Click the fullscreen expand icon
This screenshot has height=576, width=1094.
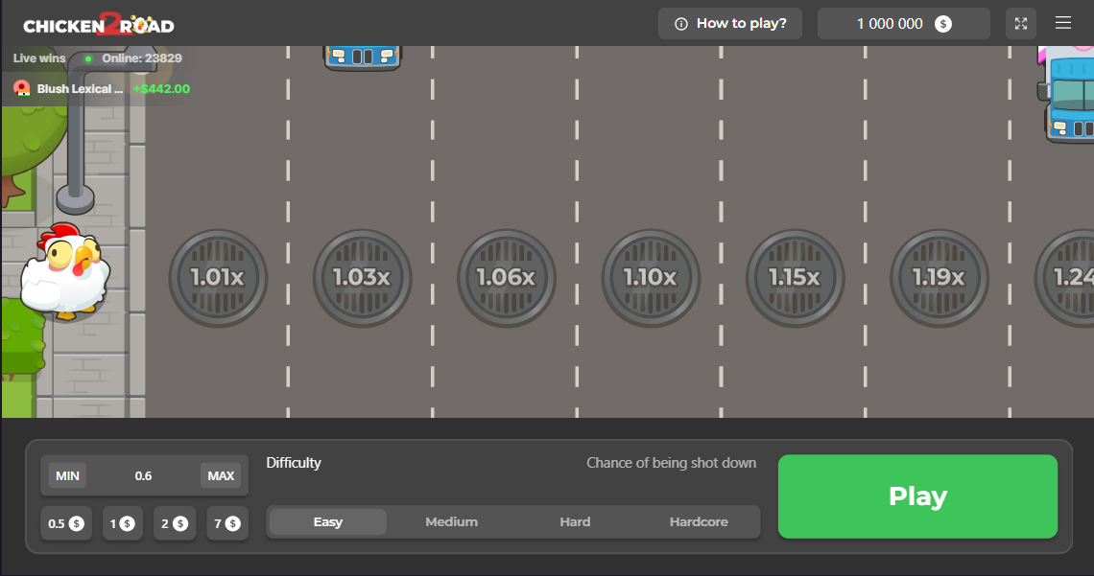click(1021, 24)
